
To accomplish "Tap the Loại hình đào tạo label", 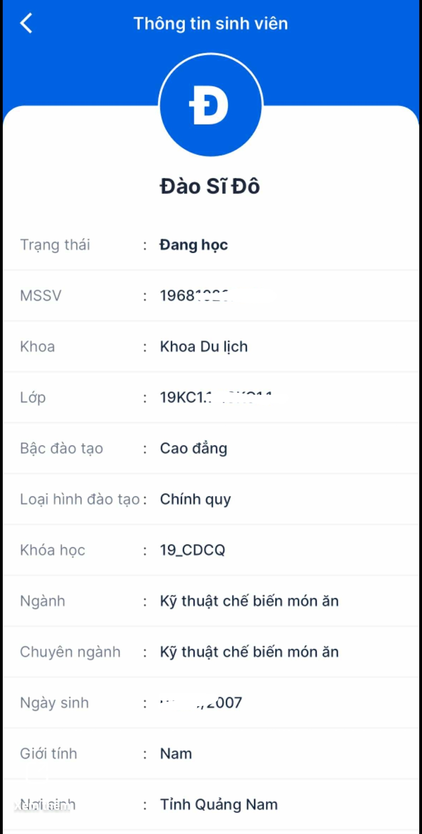I will (80, 499).
